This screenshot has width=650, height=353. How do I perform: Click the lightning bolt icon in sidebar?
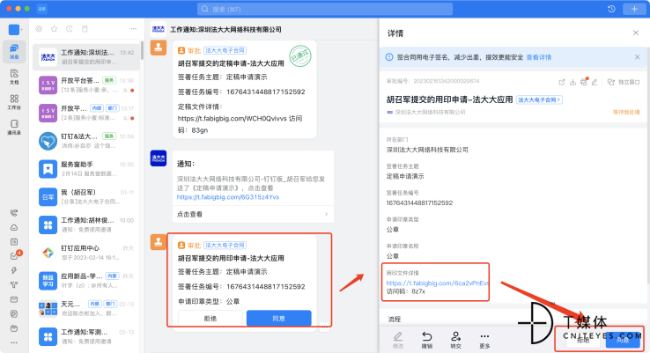point(14,270)
